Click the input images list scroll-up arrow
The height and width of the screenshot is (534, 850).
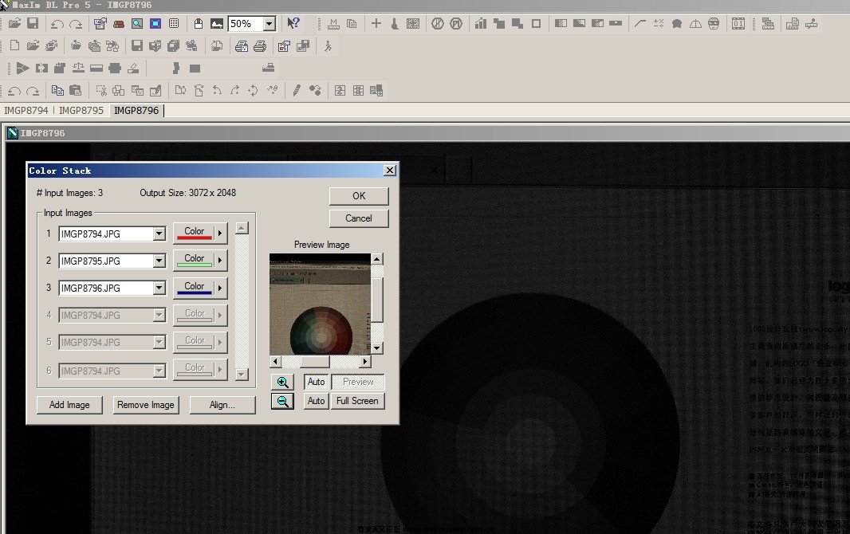point(242,228)
